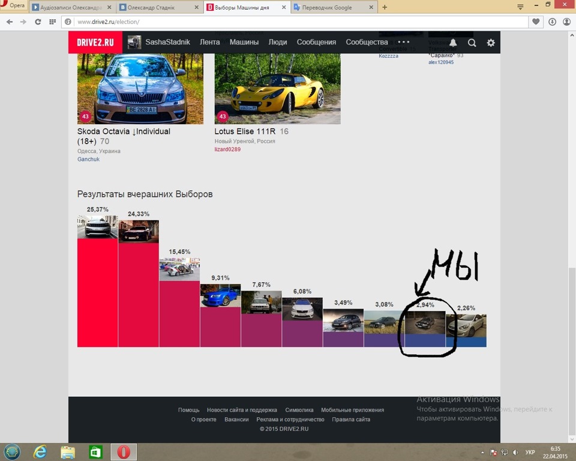
Task: Open Lotus Elise 111R car link
Action: pos(245,131)
